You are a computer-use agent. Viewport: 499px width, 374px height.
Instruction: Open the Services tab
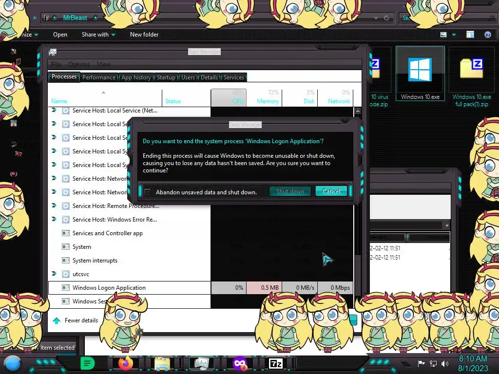coord(233,77)
